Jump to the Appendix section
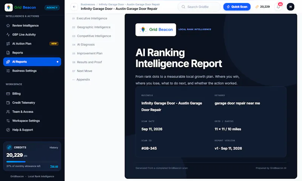302x181 pixels. click(x=81, y=79)
